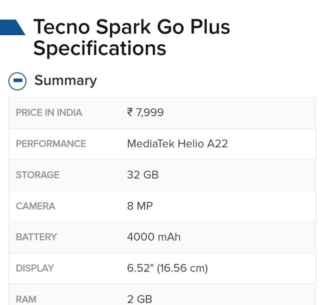Select the BATTERY row label
Screen dimensions: 324x305
pos(36,237)
